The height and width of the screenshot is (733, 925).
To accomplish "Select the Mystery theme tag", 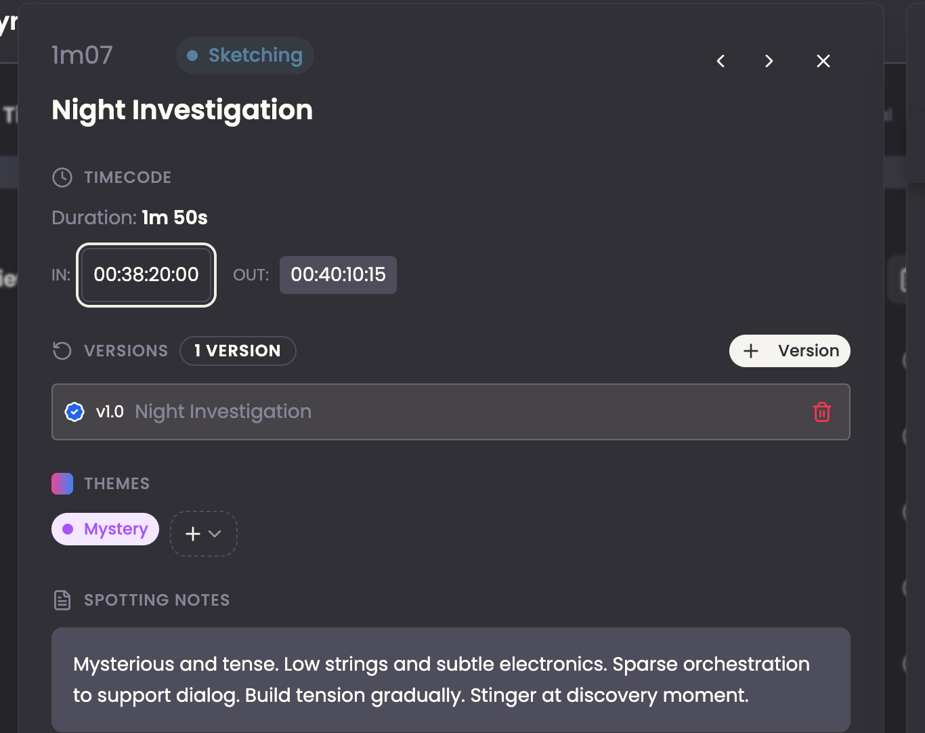I will coord(105,529).
